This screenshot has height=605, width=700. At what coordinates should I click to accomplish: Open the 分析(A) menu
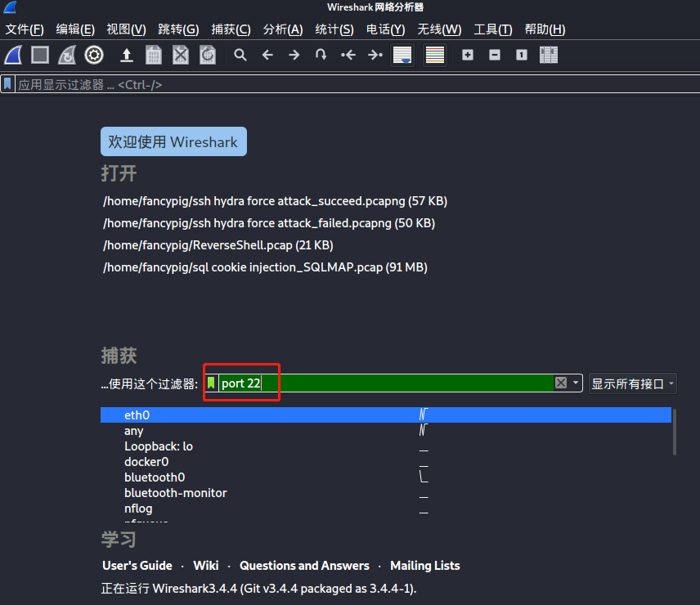point(283,29)
